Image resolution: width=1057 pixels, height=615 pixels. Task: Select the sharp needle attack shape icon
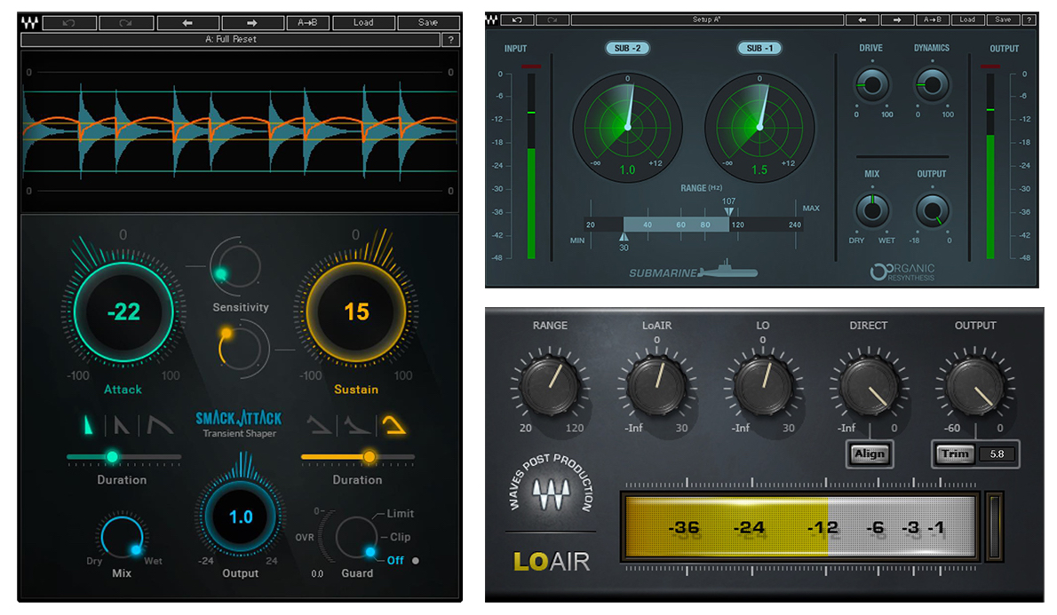[x=88, y=425]
